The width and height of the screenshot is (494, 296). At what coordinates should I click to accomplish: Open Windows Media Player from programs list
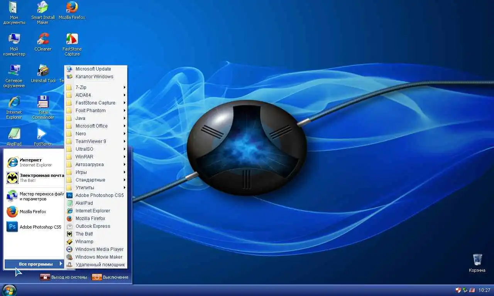coord(96,249)
